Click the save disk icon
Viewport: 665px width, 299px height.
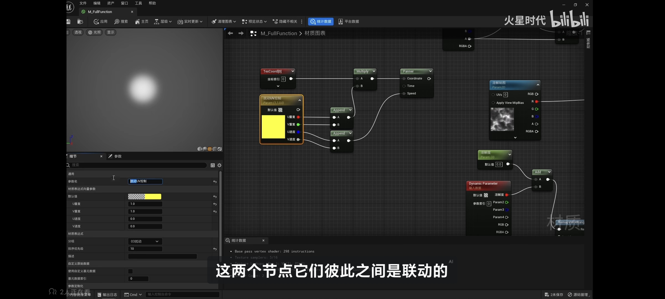coord(68,22)
